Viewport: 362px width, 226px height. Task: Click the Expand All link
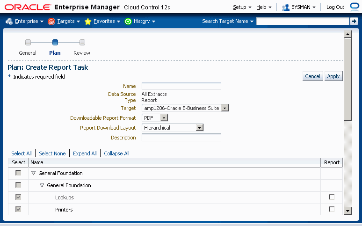tap(85, 153)
